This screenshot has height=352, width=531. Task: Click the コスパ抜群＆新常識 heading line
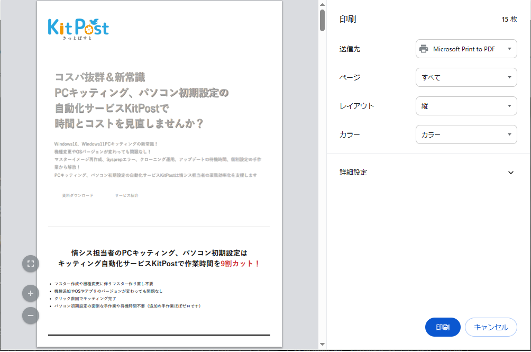100,77
